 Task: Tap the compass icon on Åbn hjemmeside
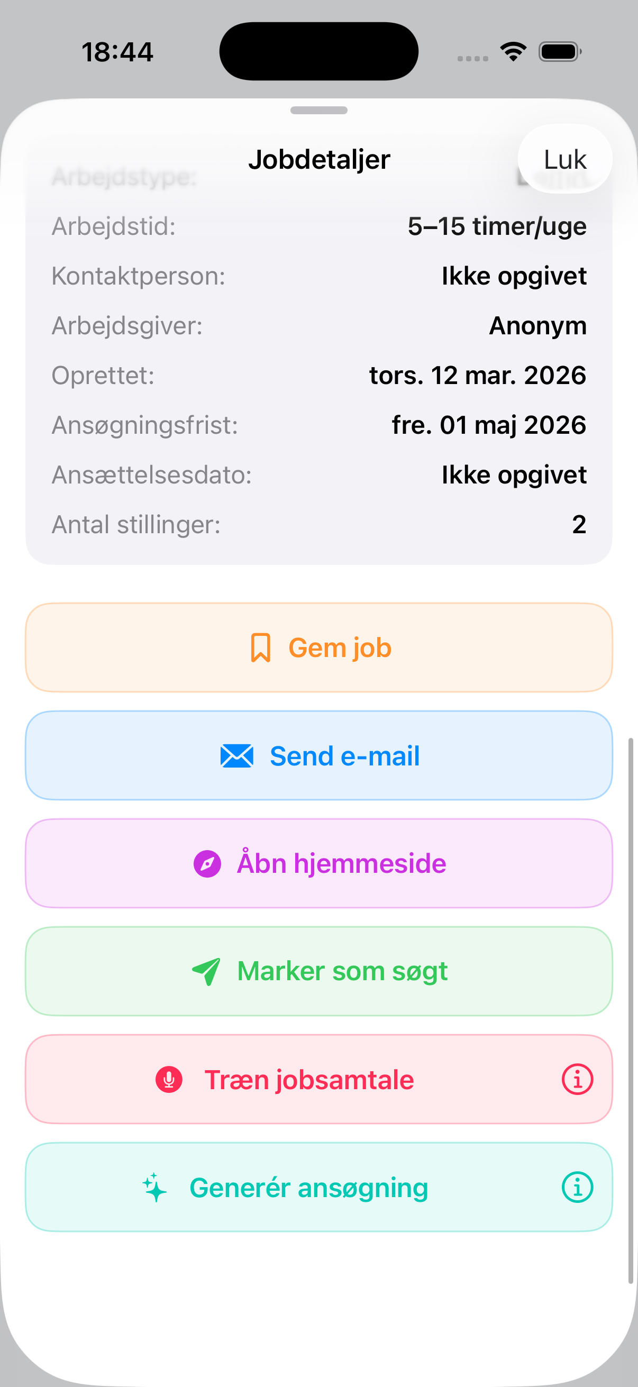click(x=207, y=864)
